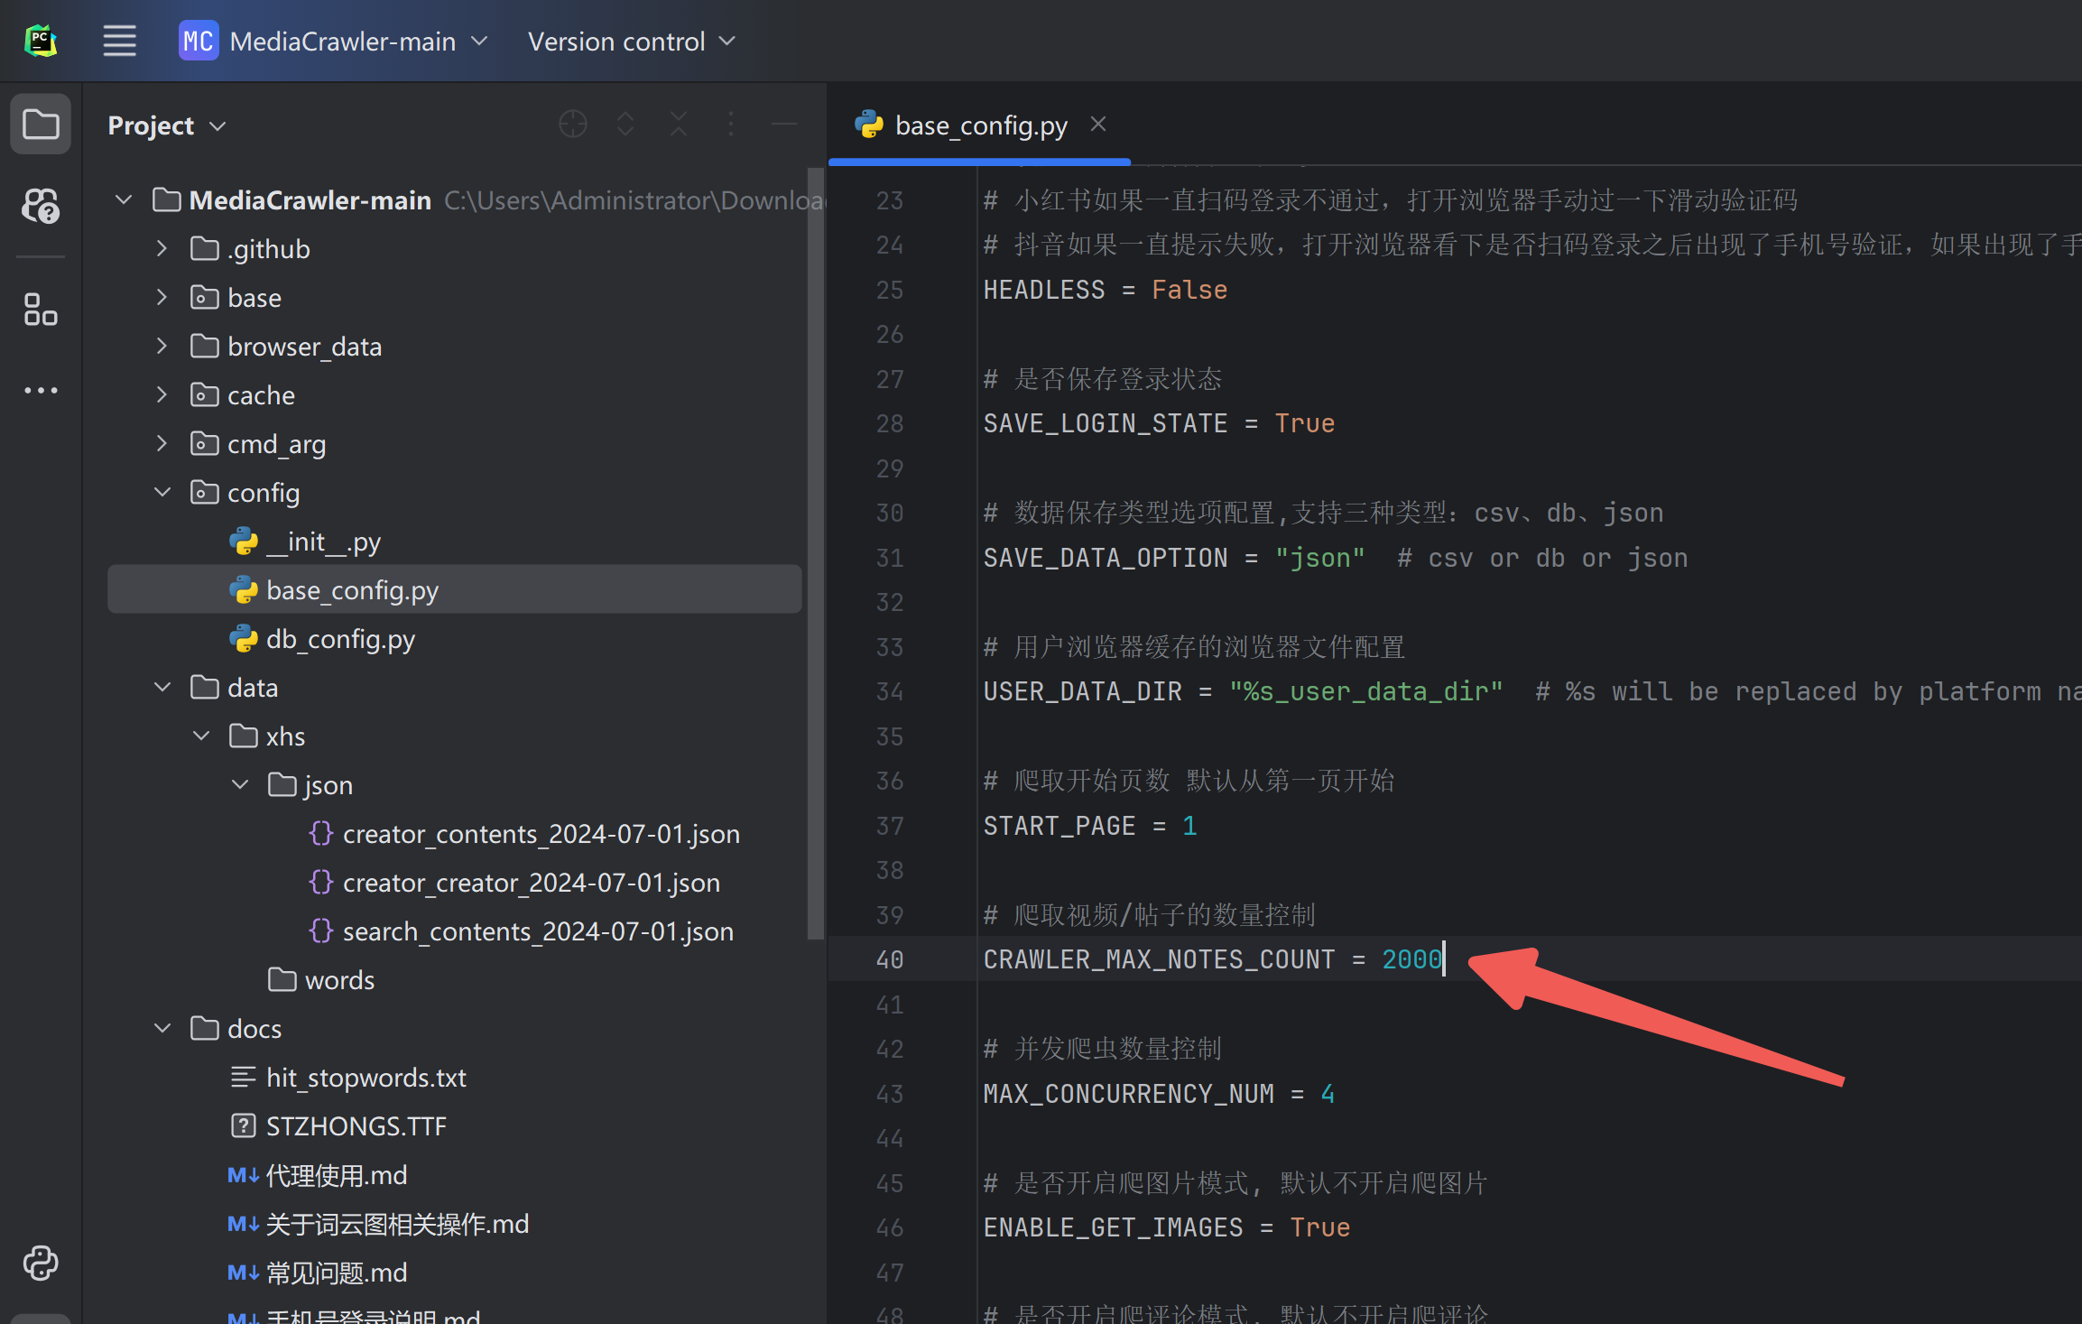Screen dimensions: 2082x1324
Task: Close the base_config.py editor tab
Action: click(x=1098, y=124)
